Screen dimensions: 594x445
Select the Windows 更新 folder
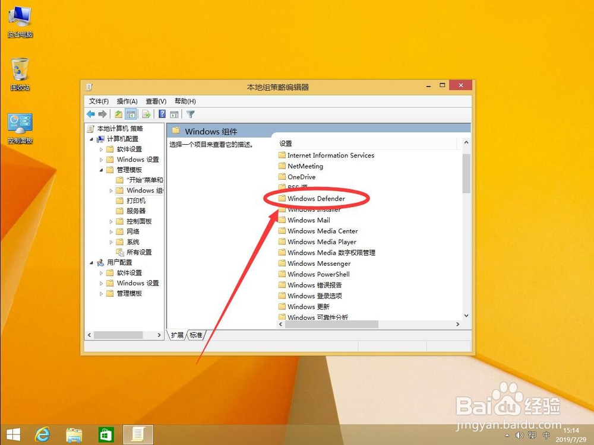[304, 307]
